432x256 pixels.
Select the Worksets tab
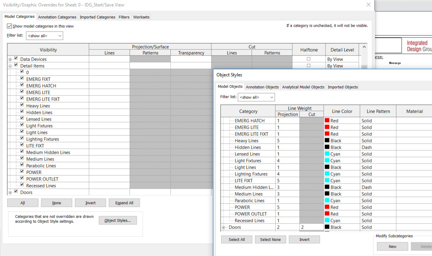[141, 17]
